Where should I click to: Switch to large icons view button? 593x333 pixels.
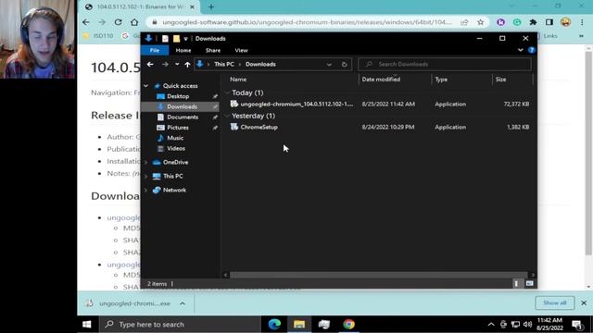529,284
